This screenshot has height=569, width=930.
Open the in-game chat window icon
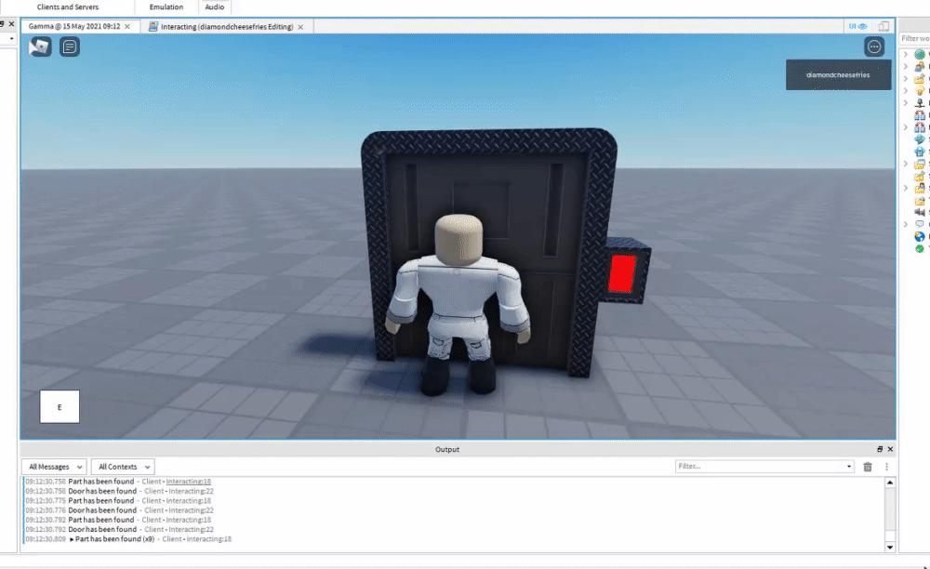[x=70, y=46]
